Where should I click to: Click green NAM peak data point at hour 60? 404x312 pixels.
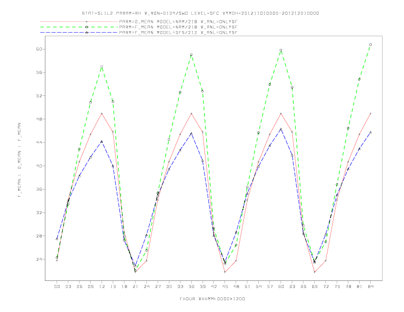point(281,50)
